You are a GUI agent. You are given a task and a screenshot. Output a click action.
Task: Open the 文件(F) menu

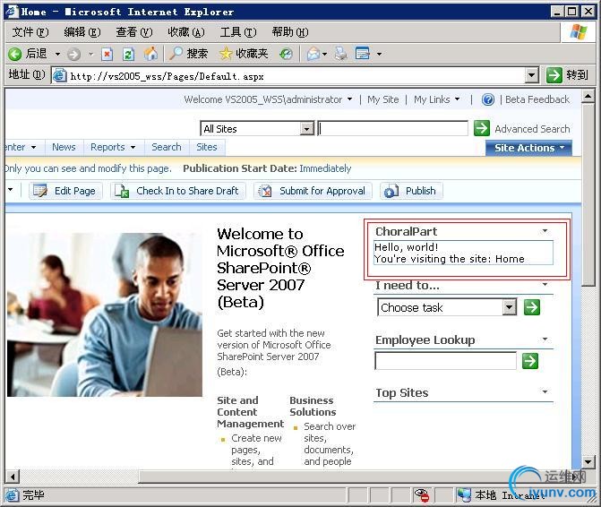(30, 32)
